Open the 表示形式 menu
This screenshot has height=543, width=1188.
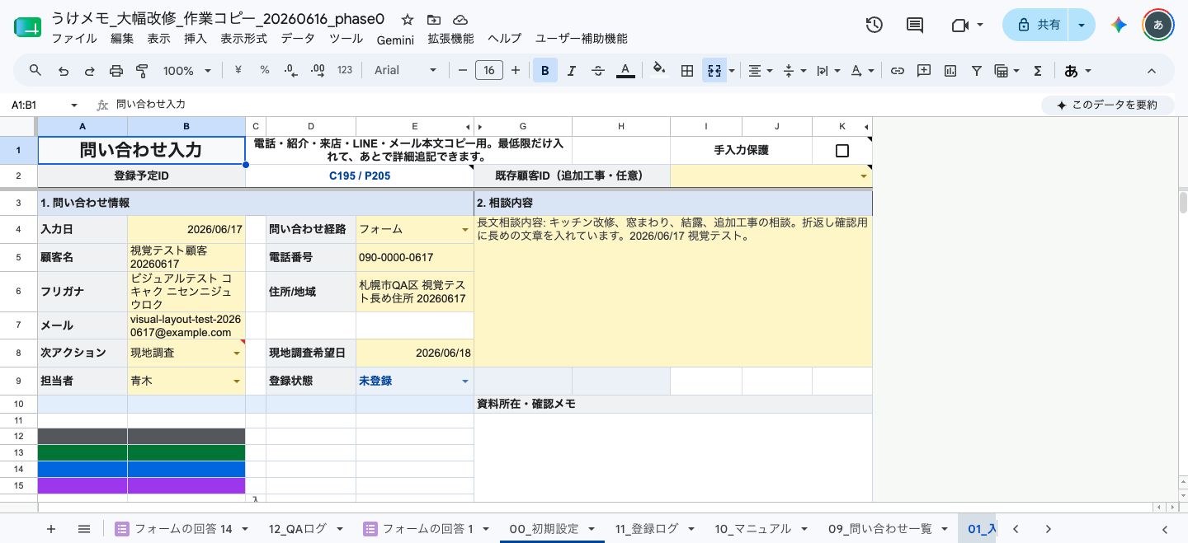click(x=243, y=39)
